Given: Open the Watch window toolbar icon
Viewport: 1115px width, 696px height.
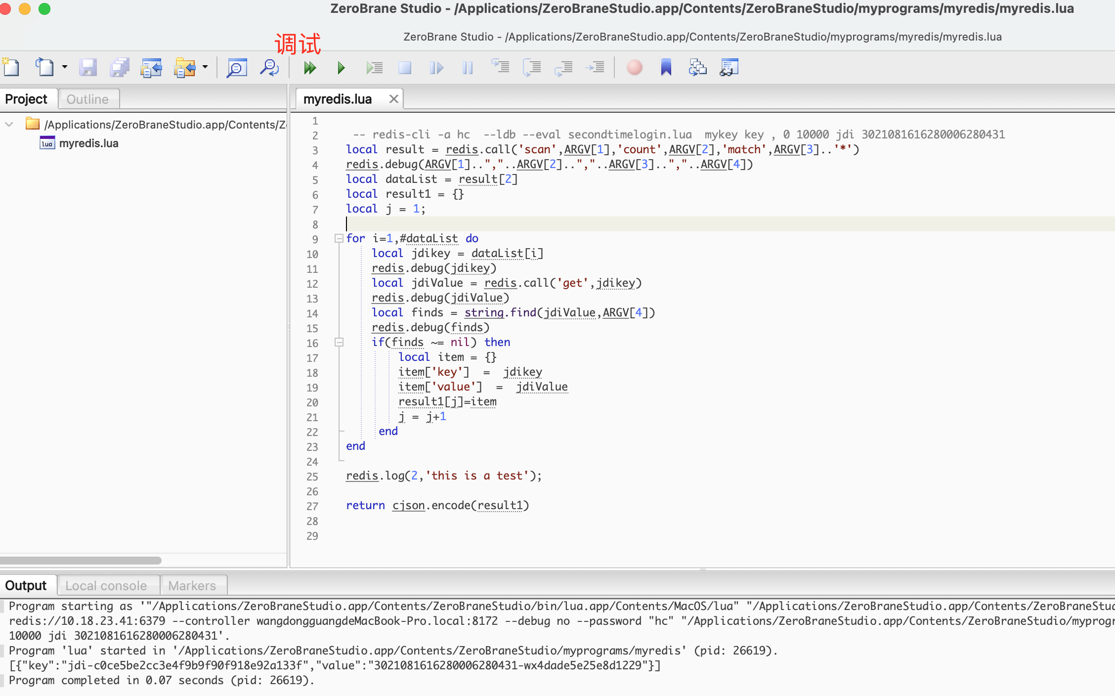Looking at the screenshot, I should point(729,67).
